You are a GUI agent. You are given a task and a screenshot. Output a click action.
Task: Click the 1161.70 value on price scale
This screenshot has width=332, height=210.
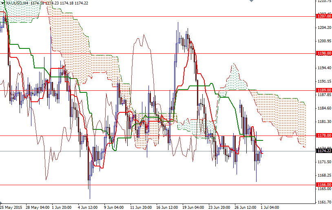pyautogui.click(x=323, y=202)
